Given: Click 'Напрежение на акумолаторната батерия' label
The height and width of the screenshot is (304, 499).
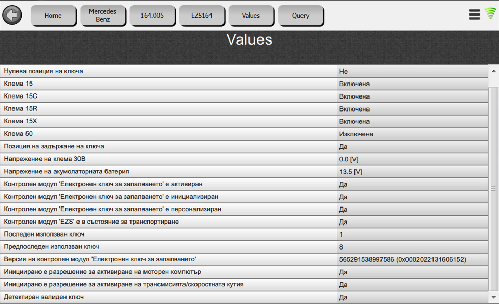Looking at the screenshot, I should [67, 172].
